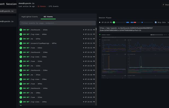Open the /team 646ms event row
Image resolution: width=169 pixels, height=108 pixels.
pyautogui.click(x=57, y=48)
